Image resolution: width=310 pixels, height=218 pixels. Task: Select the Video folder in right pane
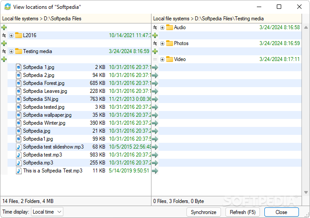[x=180, y=59]
